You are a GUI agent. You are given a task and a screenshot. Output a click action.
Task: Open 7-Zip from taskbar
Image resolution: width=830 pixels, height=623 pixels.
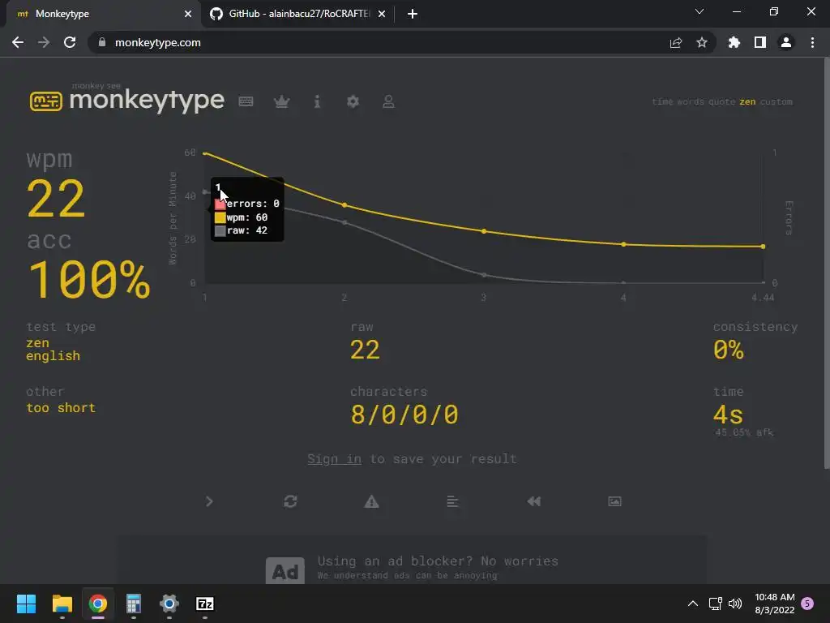point(205,604)
